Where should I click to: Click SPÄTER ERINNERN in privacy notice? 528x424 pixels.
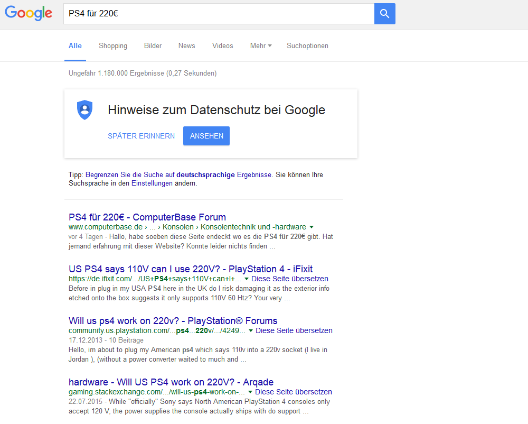click(141, 136)
